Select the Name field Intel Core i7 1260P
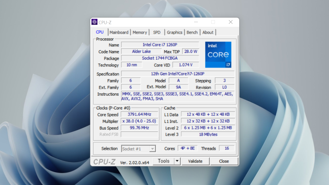Screen dimensions: 329x185 point(160,45)
